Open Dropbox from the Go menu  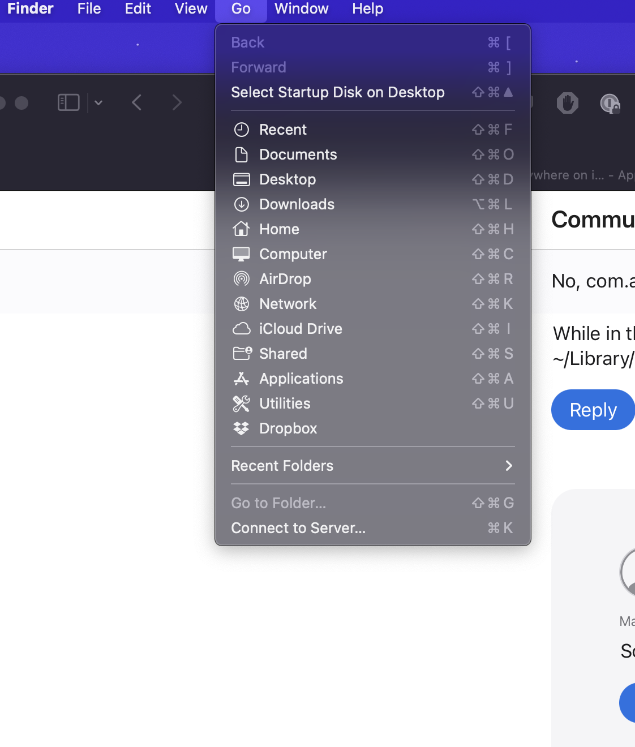372,428
